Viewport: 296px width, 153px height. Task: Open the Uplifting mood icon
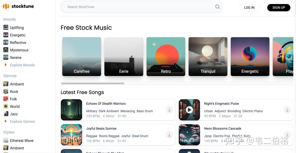[6, 27]
